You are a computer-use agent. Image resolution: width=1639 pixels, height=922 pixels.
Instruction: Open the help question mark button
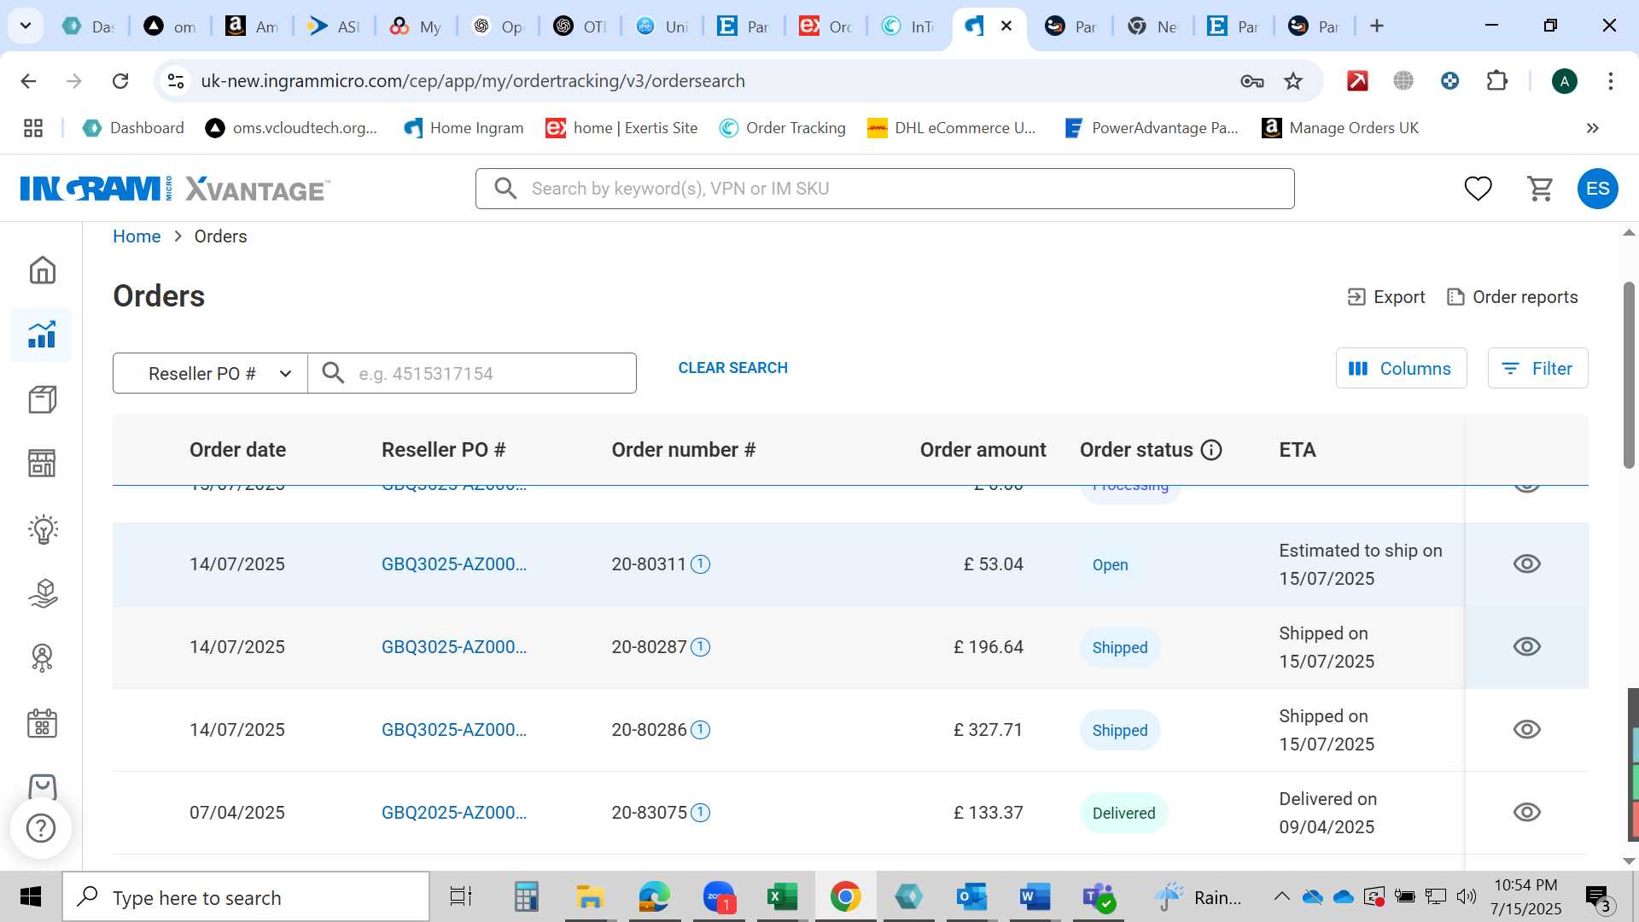40,828
